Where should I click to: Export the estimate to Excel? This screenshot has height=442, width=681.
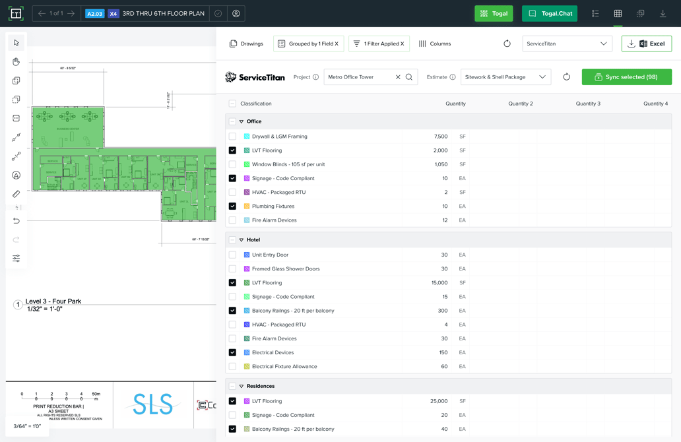click(647, 44)
